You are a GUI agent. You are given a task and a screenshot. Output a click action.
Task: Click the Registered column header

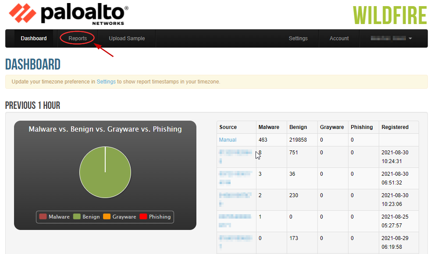[x=398, y=127]
